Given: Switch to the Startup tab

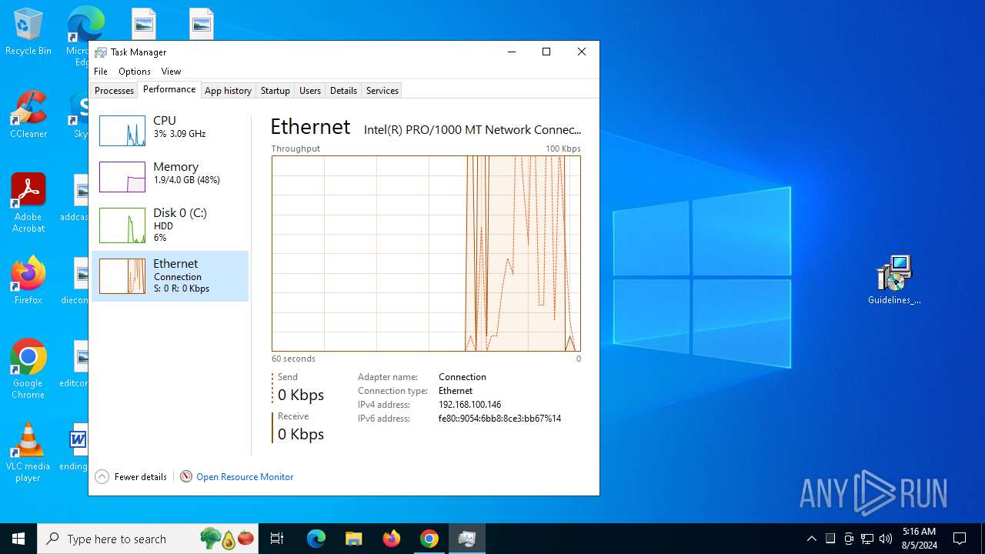Looking at the screenshot, I should pos(275,91).
